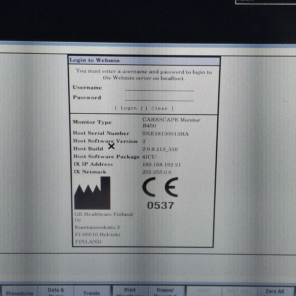Select Zero All in bottom bar
Viewport: 296px width, 296px height.
coord(275,291)
